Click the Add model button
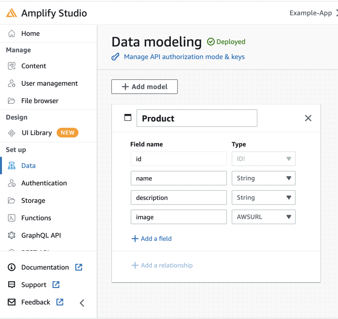338x319 pixels. pyautogui.click(x=144, y=86)
